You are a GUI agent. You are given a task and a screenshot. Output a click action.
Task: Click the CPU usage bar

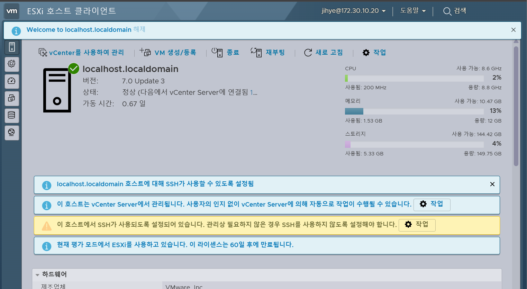click(414, 78)
